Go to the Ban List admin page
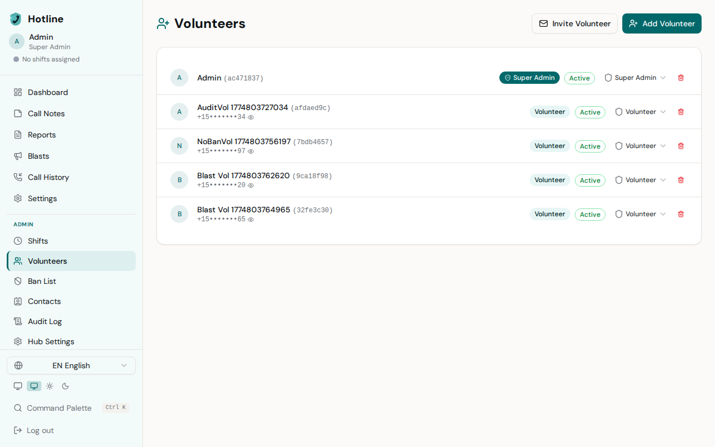This screenshot has width=715, height=447. pos(41,281)
